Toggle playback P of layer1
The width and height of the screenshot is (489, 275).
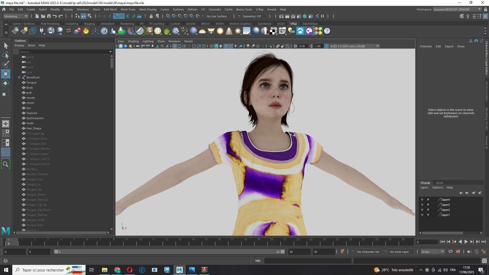click(428, 215)
